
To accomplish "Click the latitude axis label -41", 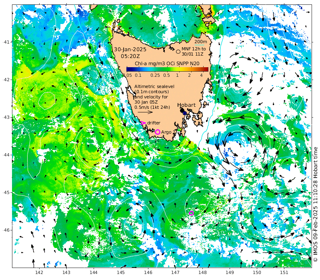I will coord(5,42).
